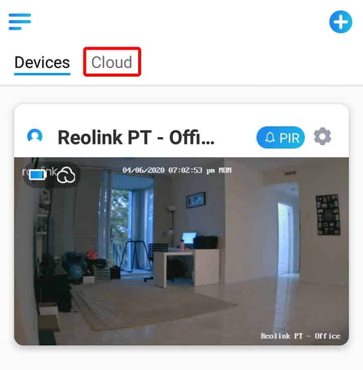Tap the white desk in camera preview

tap(187, 267)
